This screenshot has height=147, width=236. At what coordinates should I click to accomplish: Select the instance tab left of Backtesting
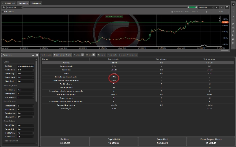click(8, 3)
